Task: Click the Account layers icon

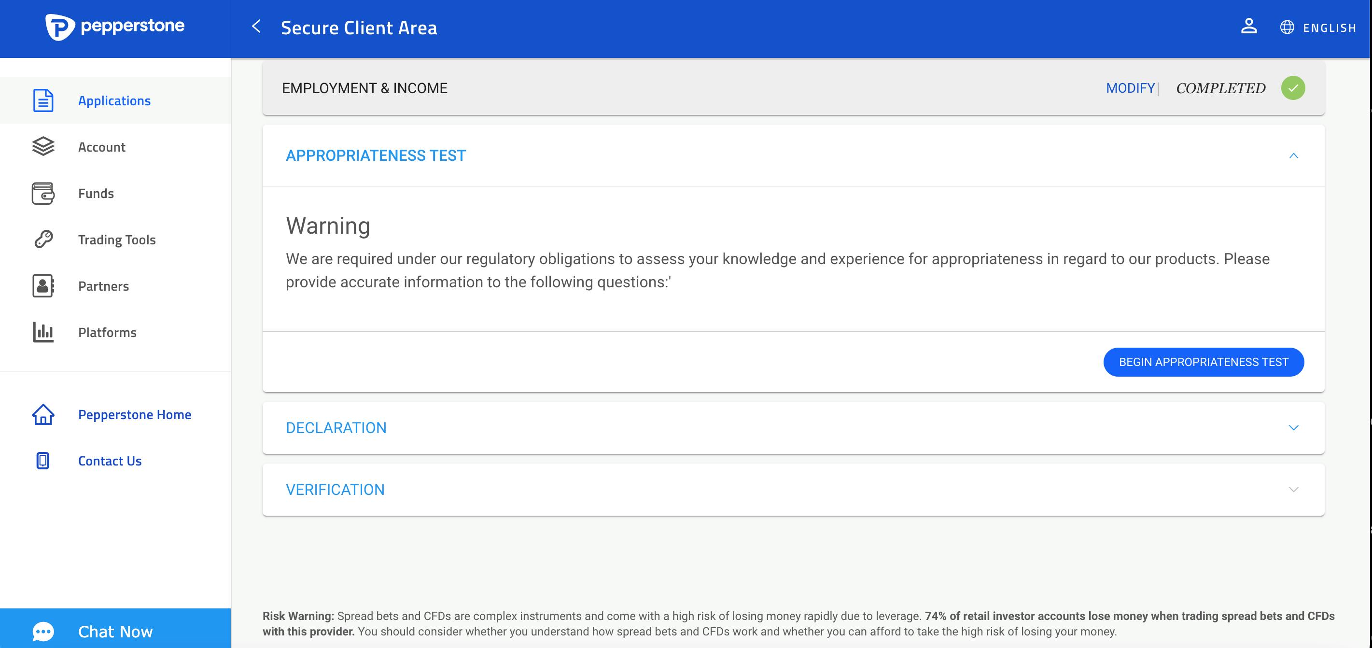Action: (x=43, y=146)
